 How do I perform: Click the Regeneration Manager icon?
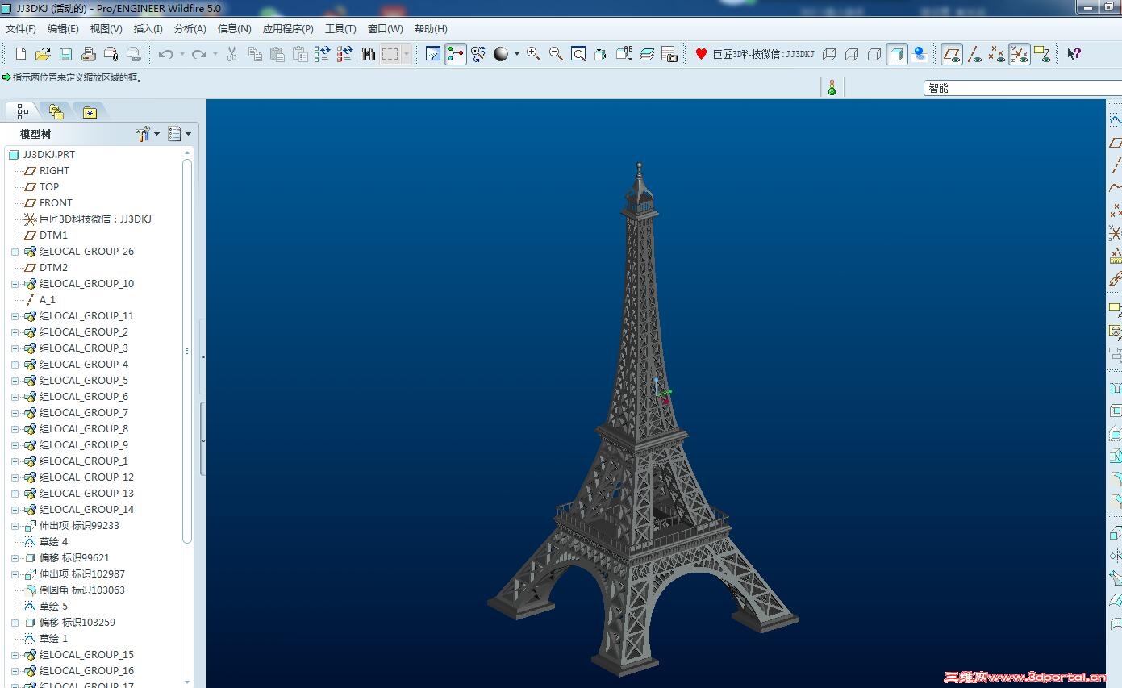point(345,54)
